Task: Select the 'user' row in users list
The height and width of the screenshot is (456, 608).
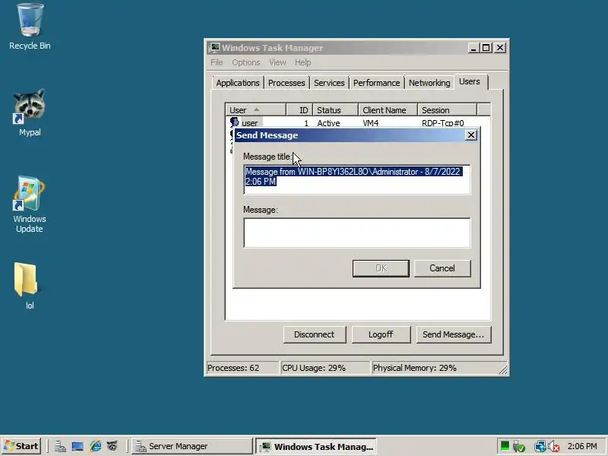Action: pyautogui.click(x=358, y=123)
